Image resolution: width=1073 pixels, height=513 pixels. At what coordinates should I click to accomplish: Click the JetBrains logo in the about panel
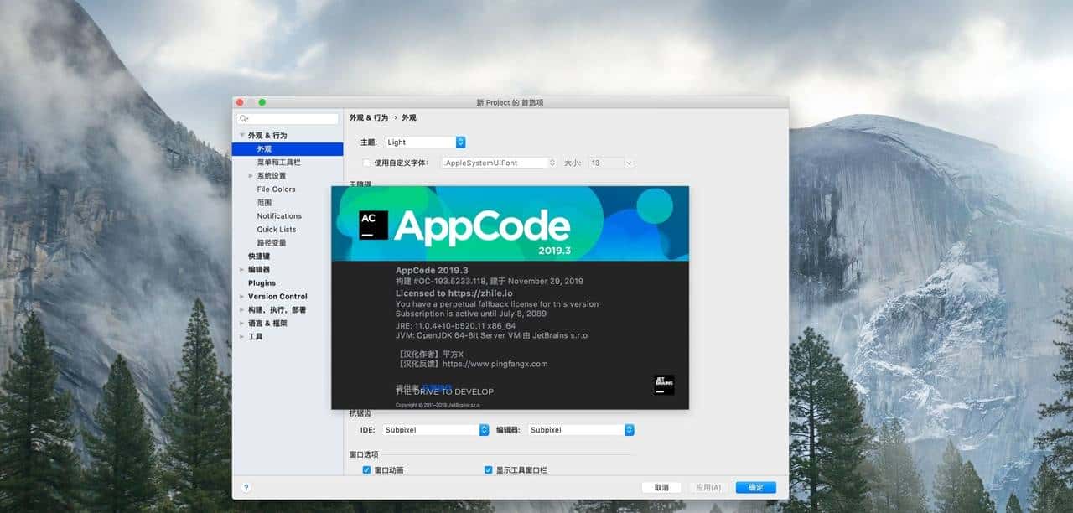(x=662, y=385)
